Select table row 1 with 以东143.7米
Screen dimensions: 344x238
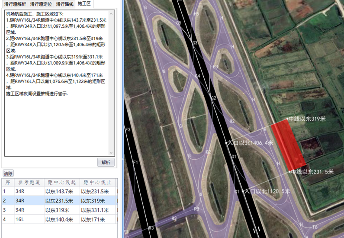(59, 191)
